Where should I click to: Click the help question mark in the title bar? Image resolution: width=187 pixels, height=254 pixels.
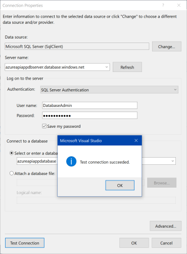163,5
